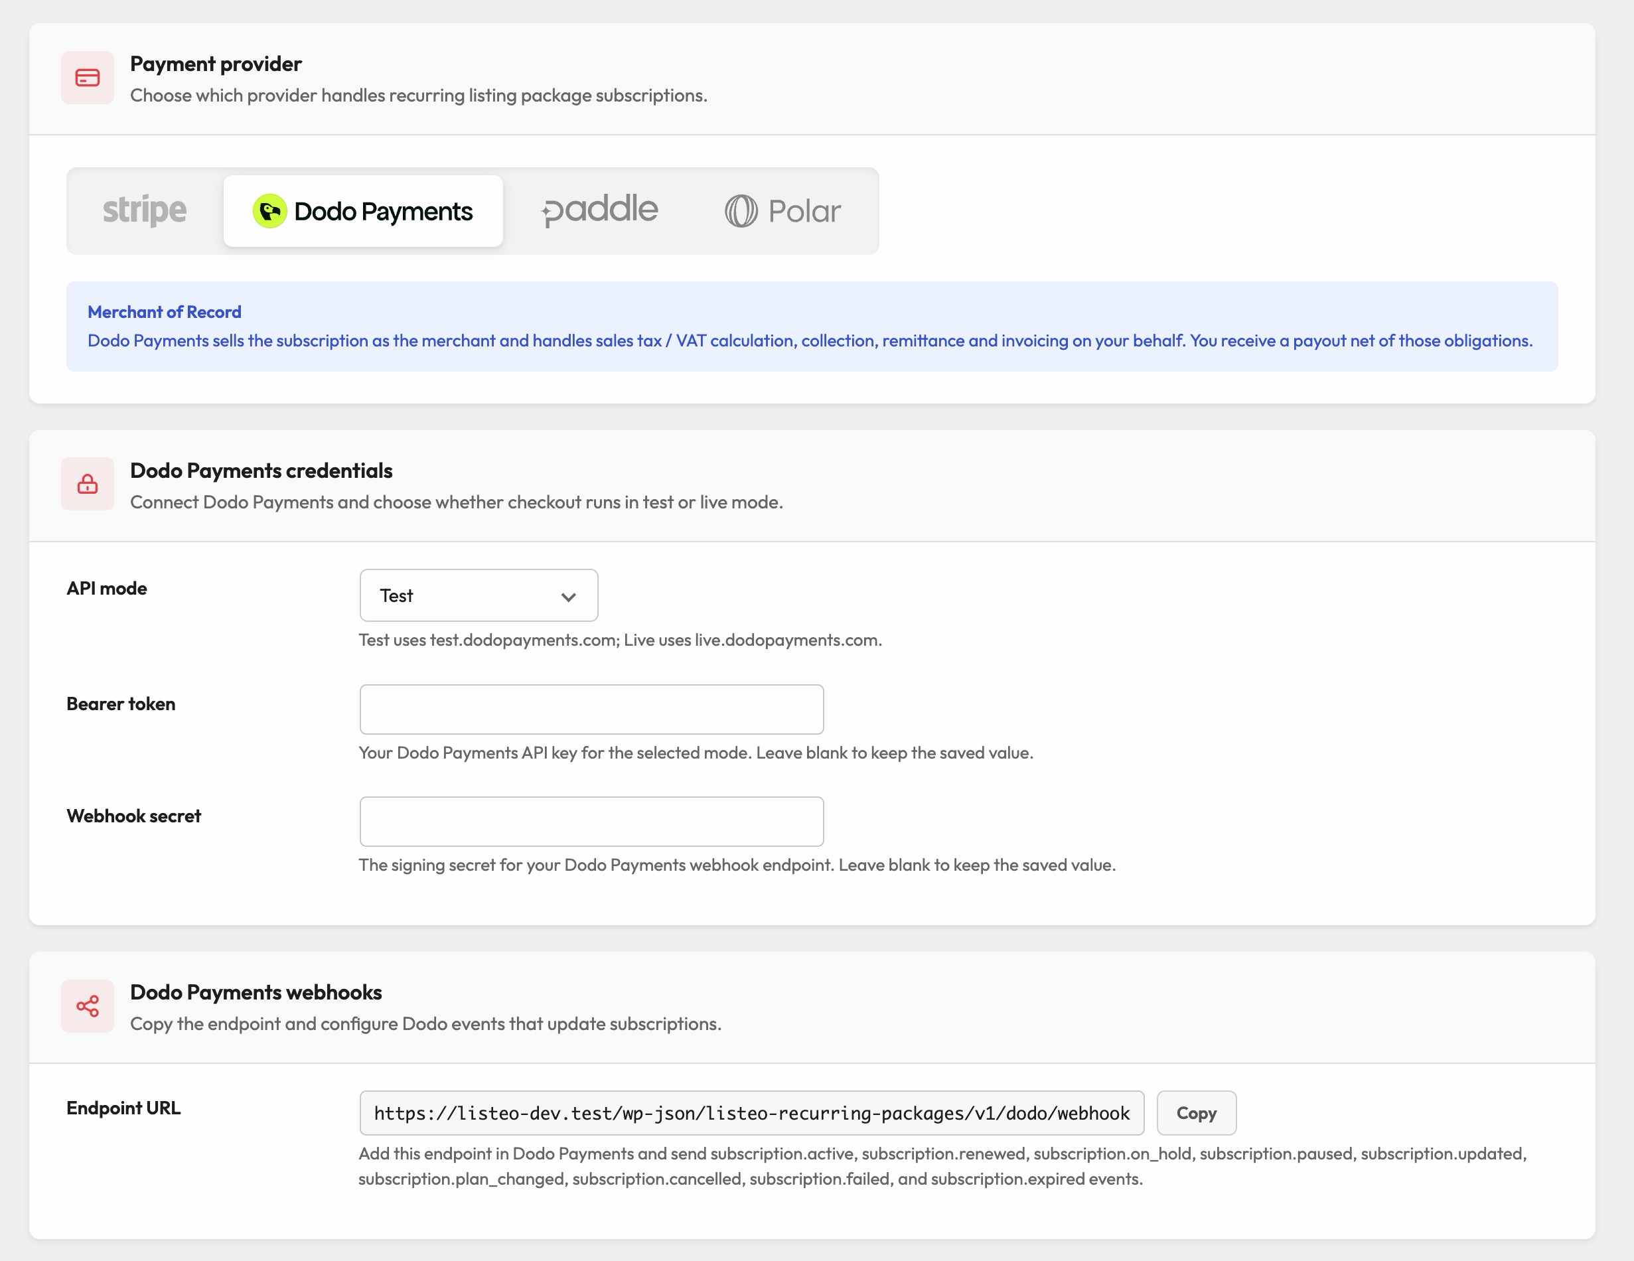Viewport: 1634px width, 1261px height.
Task: Click into the Bearer token field
Action: pyautogui.click(x=592, y=709)
